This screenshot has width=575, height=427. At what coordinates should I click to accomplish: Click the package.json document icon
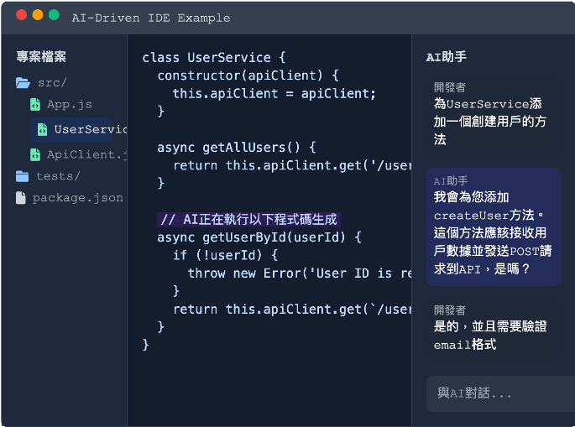(21, 198)
